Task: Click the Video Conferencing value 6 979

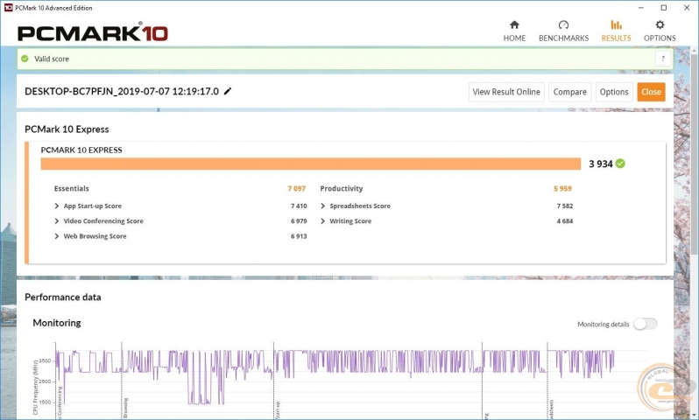Action: [x=299, y=220]
